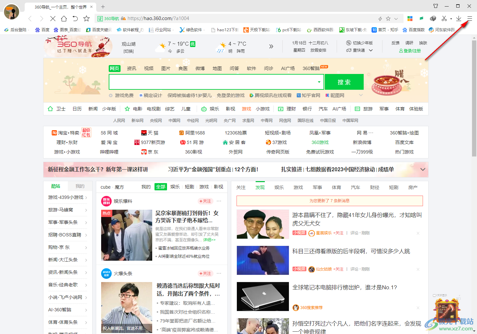The image size is (477, 334).
Task: Expand the 游戏·4399小游戏 sidebar arrow
Action: [x=86, y=198]
